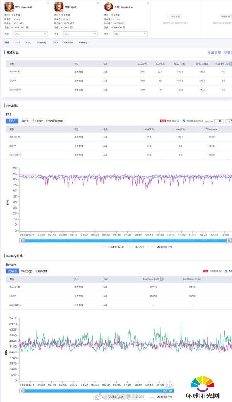
Task: Select the Voltage sub-tab
Action: click(27, 271)
